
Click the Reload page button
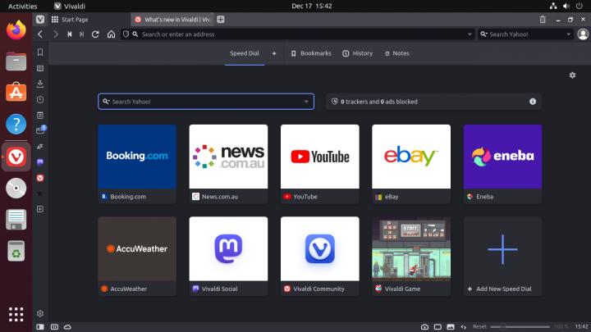point(95,34)
